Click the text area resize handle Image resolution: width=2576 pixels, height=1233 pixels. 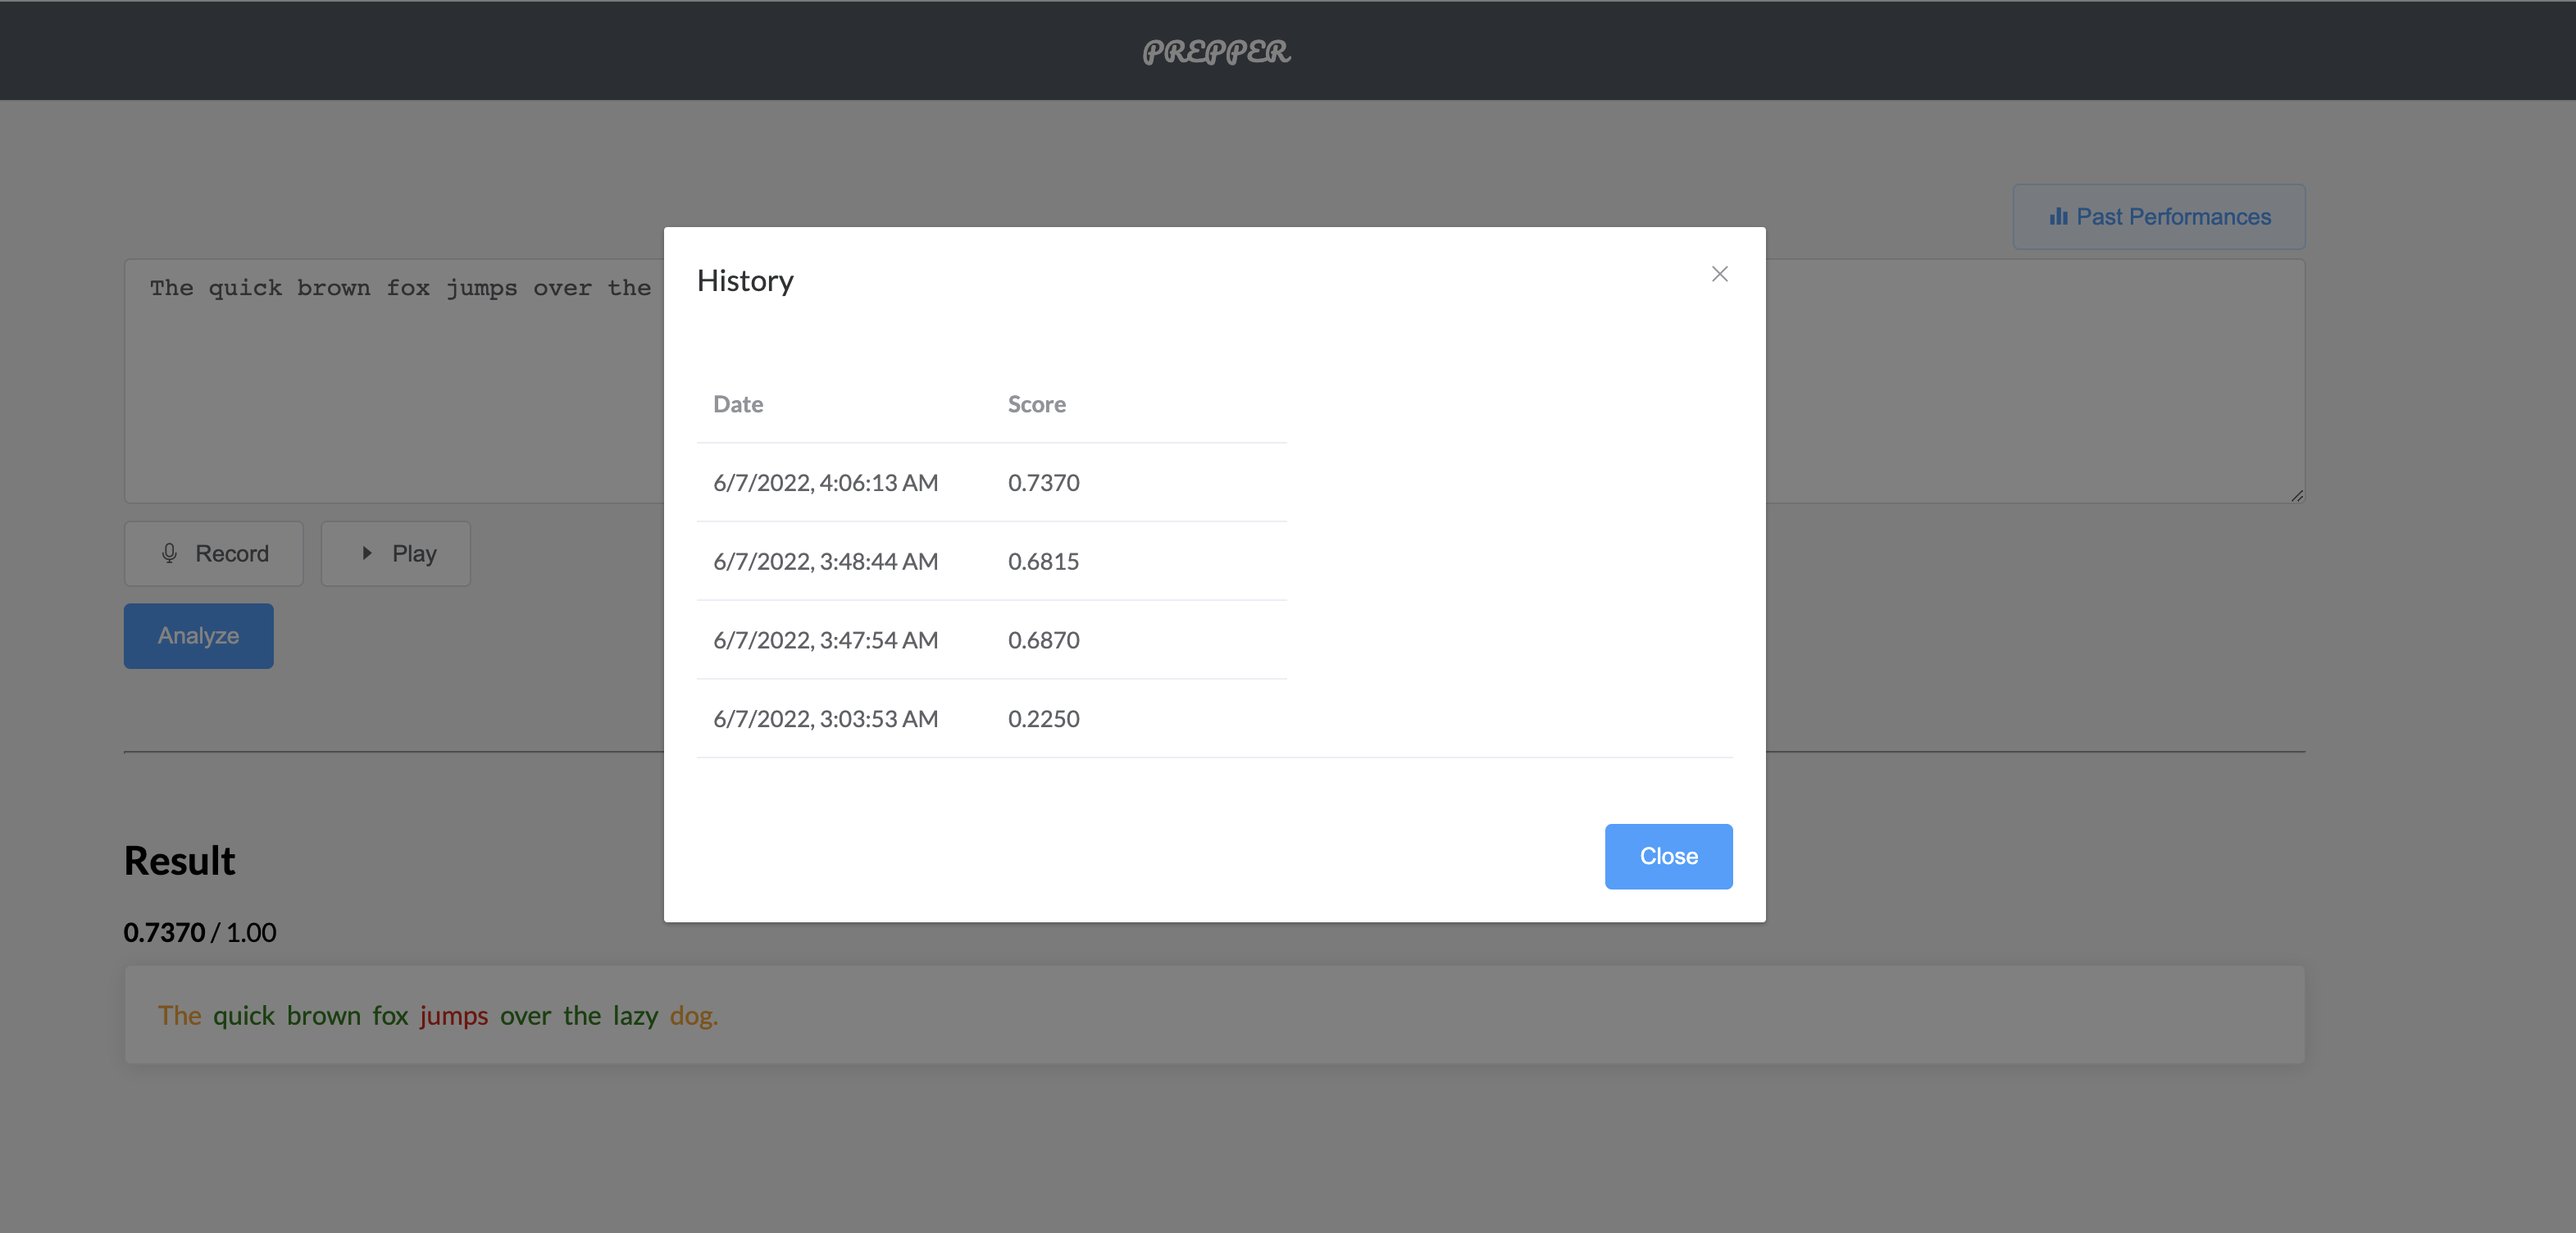point(2297,496)
